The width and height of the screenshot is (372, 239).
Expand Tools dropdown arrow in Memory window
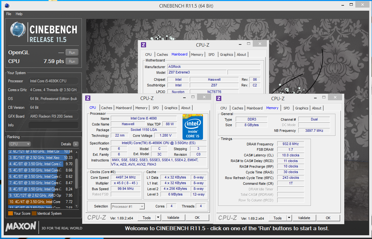[x=289, y=218]
